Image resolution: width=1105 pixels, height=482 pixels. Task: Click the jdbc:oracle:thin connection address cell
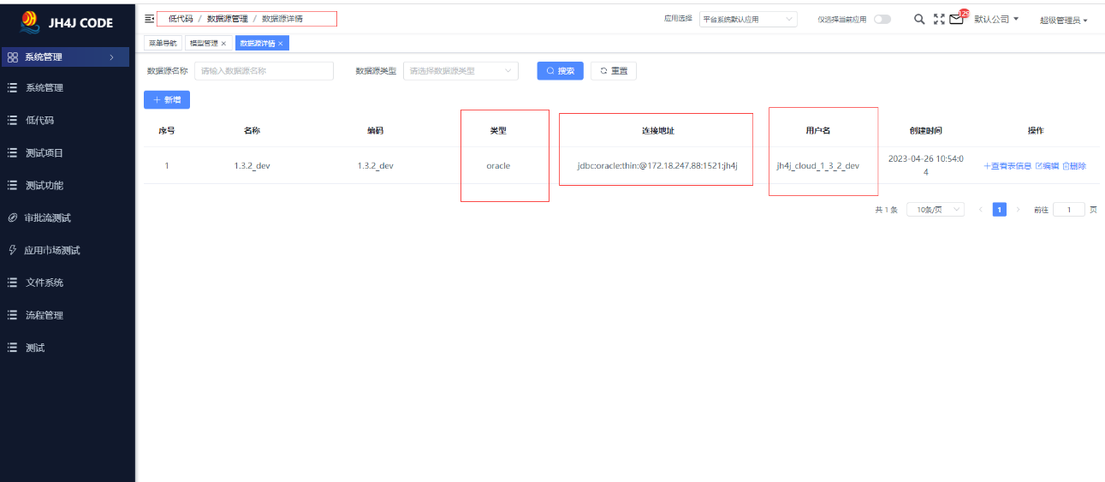(657, 166)
